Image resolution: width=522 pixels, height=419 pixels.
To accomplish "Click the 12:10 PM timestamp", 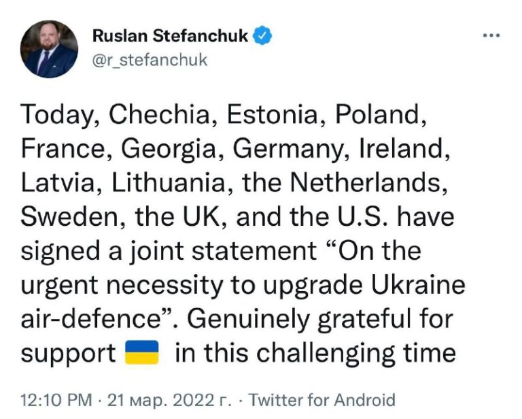I will (56, 400).
